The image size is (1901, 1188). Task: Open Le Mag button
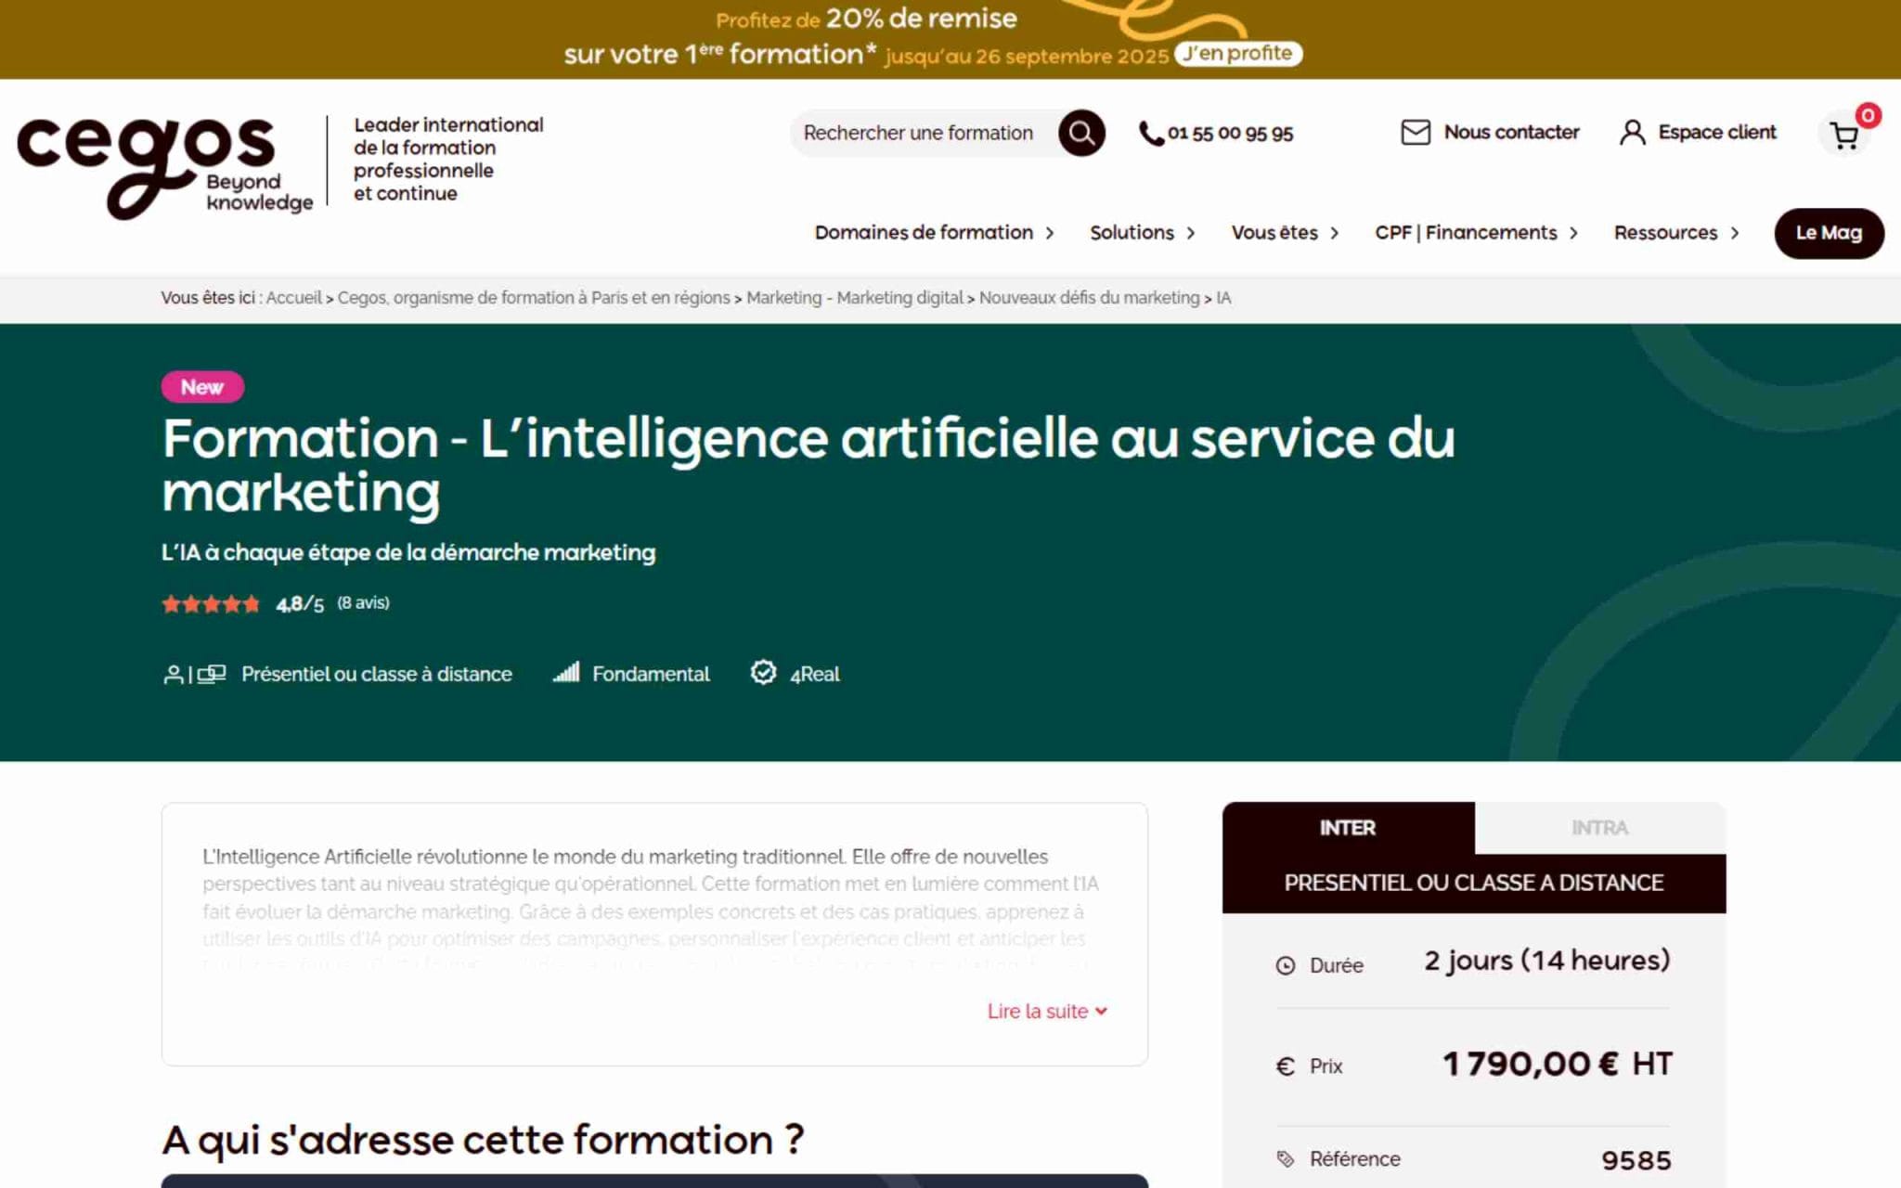(1829, 233)
